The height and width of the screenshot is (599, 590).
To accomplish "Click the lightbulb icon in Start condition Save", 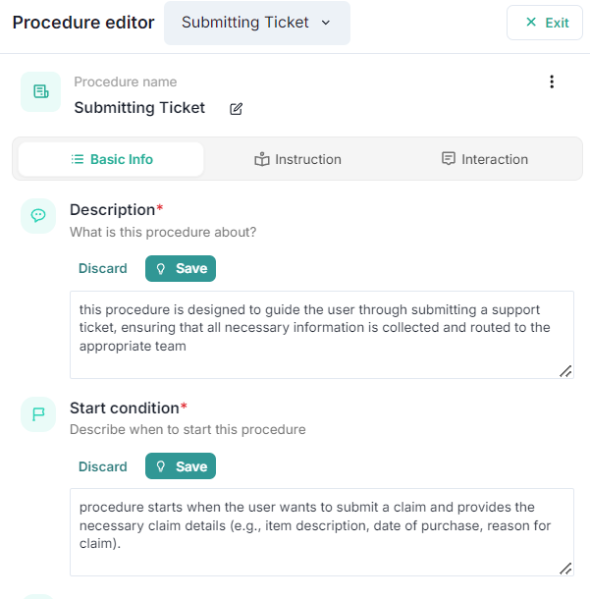I will (162, 466).
